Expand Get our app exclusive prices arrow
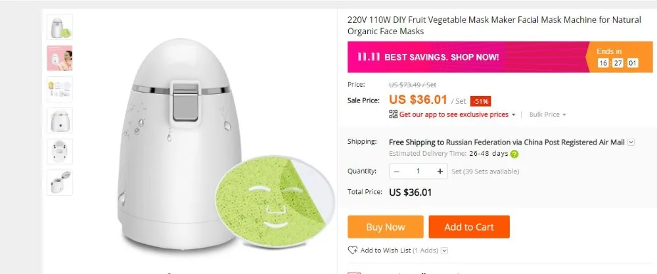Image resolution: width=657 pixels, height=274 pixels. 513,115
